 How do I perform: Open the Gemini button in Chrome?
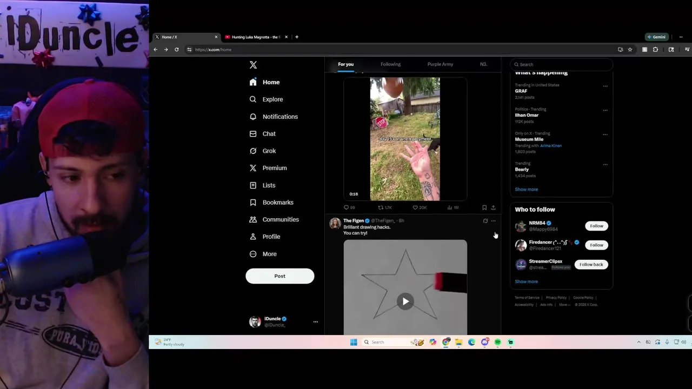click(x=656, y=37)
